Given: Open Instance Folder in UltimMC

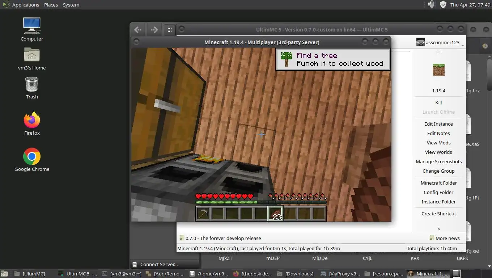Looking at the screenshot, I should [438, 202].
